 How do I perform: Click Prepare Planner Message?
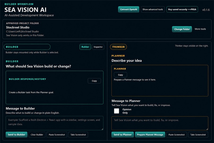[150, 135]
